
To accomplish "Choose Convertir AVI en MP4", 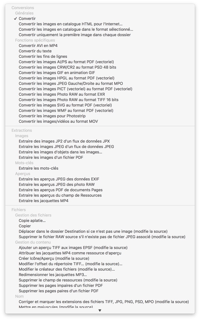I will pyautogui.click(x=100, y=45).
